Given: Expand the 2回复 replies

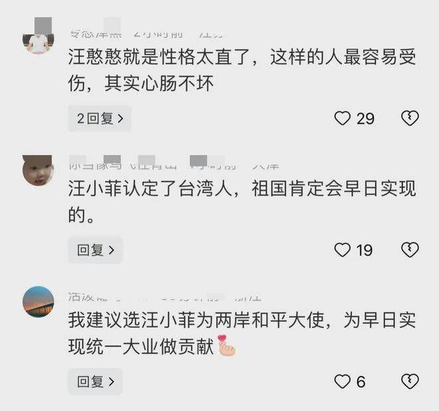Looking at the screenshot, I should [100, 118].
